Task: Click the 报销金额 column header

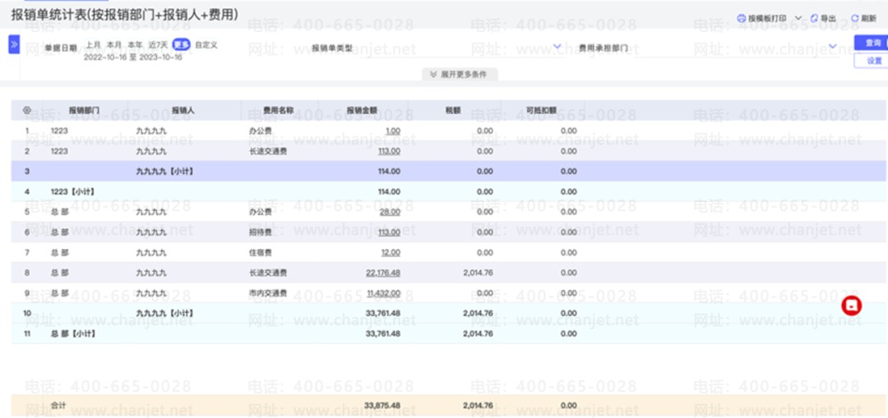Action: [362, 110]
